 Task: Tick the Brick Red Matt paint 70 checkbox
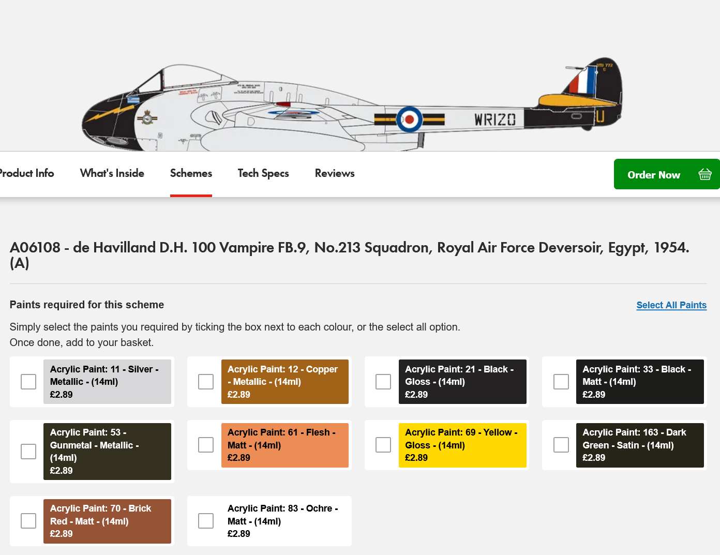(x=28, y=521)
